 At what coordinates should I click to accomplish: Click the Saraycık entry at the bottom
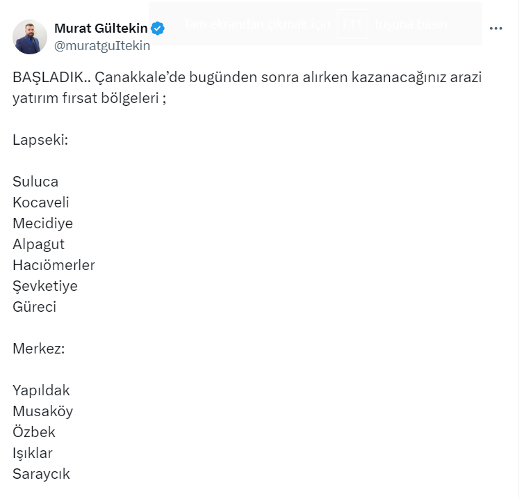pyautogui.click(x=41, y=474)
